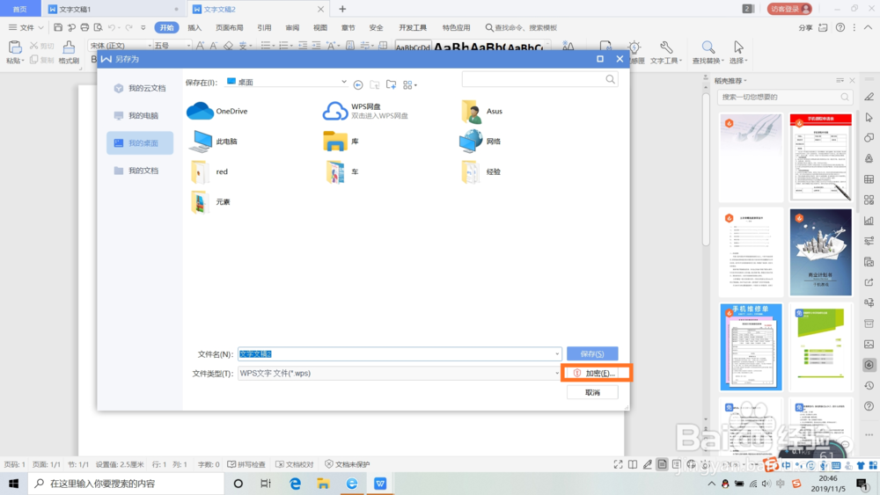Click the 取消 cancel button

592,392
